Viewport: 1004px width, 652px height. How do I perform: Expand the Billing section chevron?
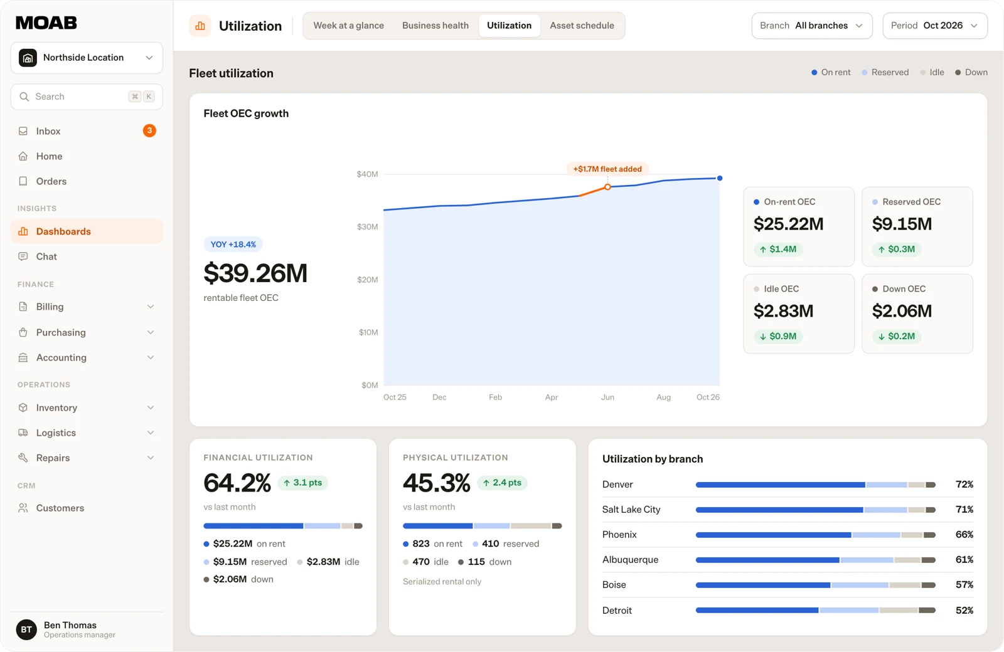coord(151,307)
